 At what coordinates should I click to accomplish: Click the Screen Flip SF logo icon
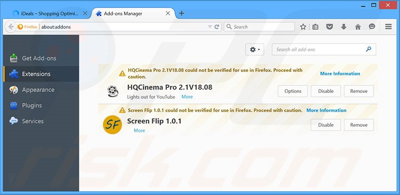click(112, 125)
